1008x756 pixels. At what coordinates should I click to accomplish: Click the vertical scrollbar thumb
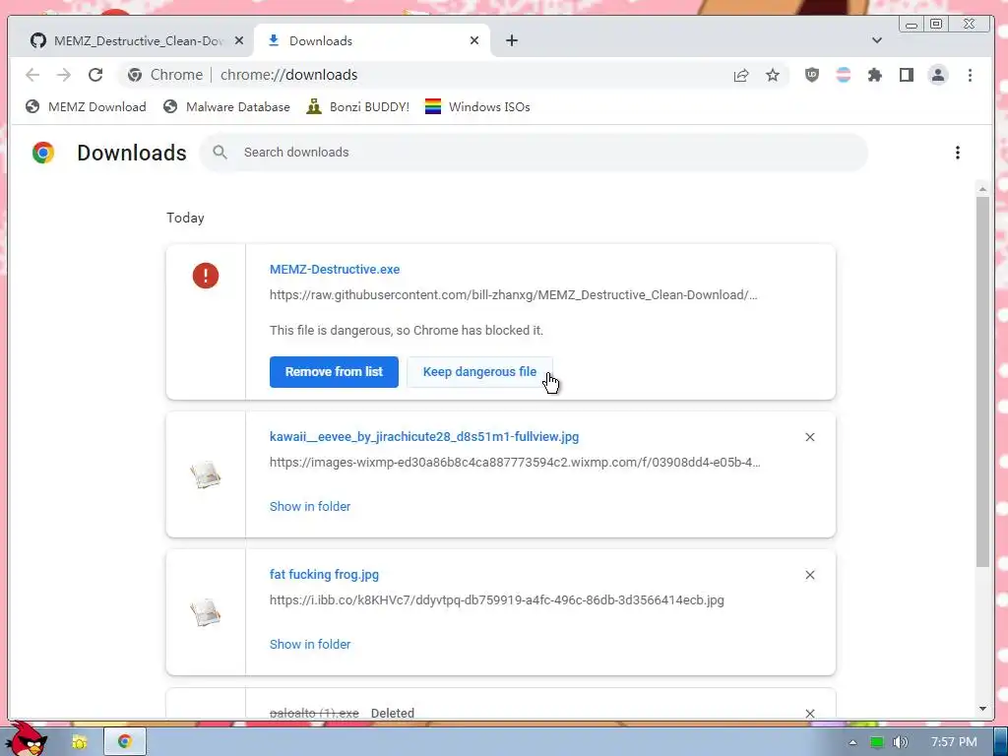point(982,382)
